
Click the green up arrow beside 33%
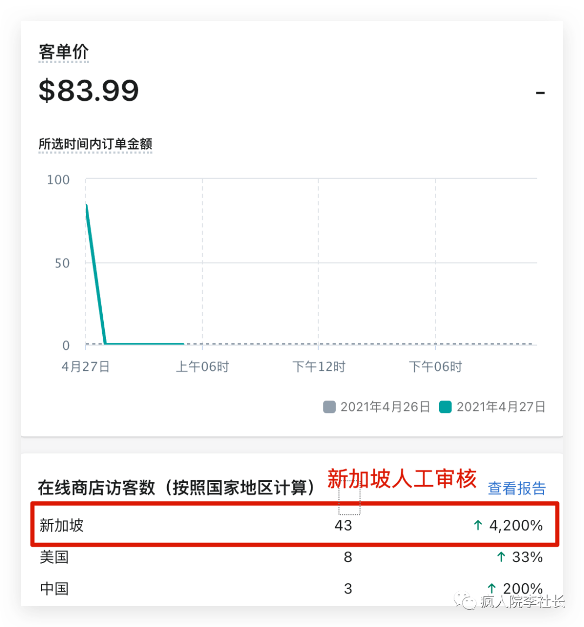point(501,557)
